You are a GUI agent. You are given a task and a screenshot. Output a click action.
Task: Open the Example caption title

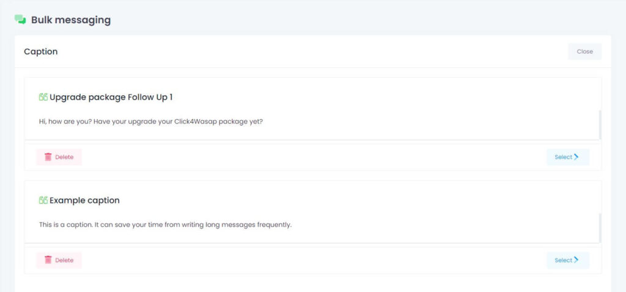pyautogui.click(x=84, y=200)
